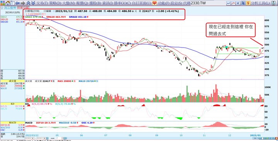
Task: Click SMA5 479.30 indicator label on chart
Action: (x=33, y=17)
